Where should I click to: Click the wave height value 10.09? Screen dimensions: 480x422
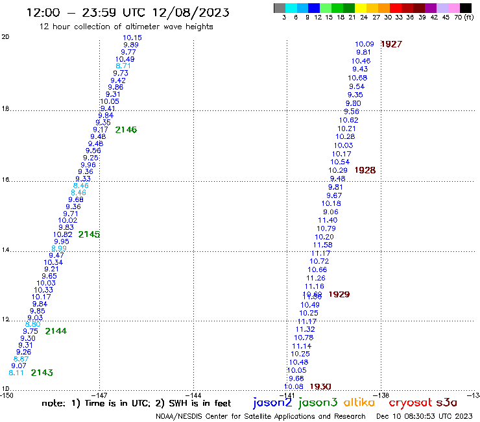[365, 44]
